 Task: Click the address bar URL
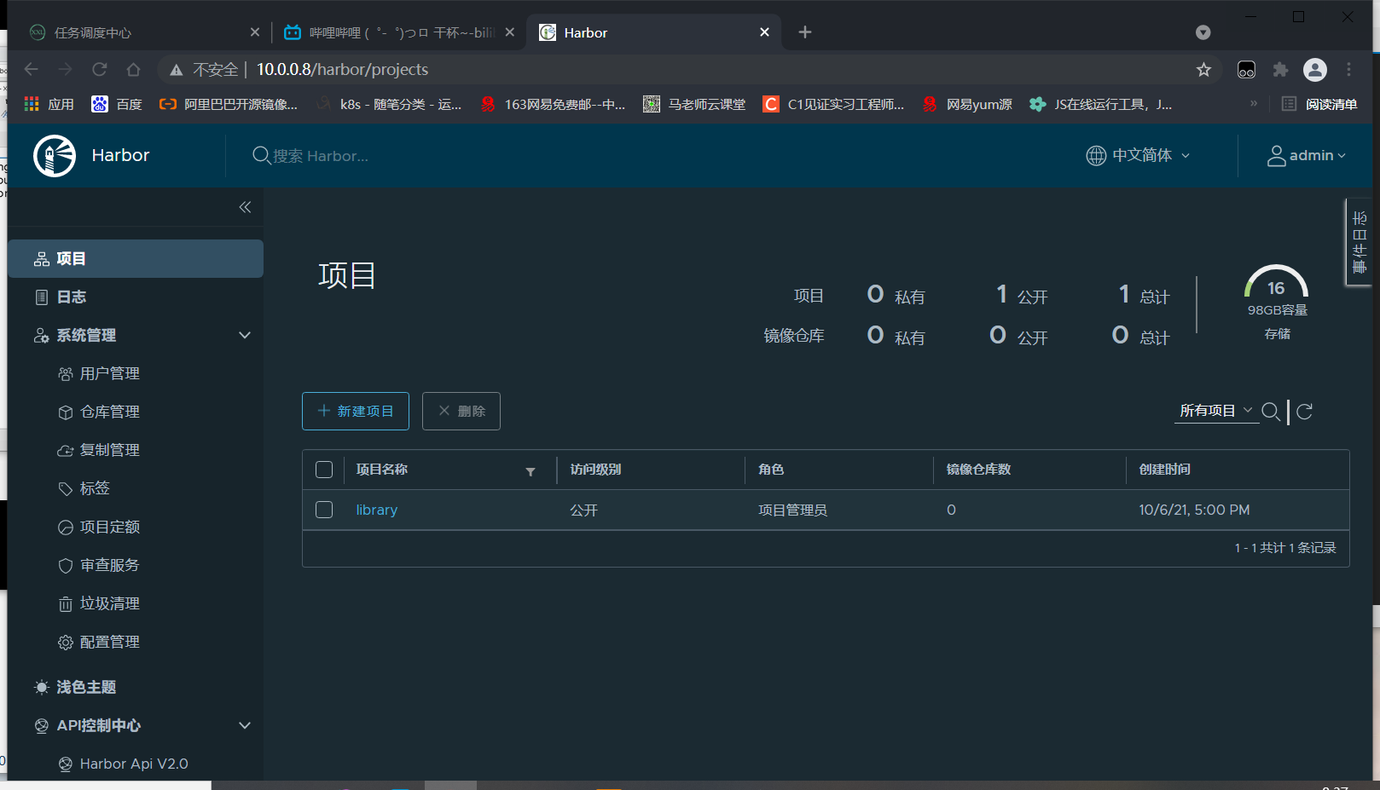342,69
